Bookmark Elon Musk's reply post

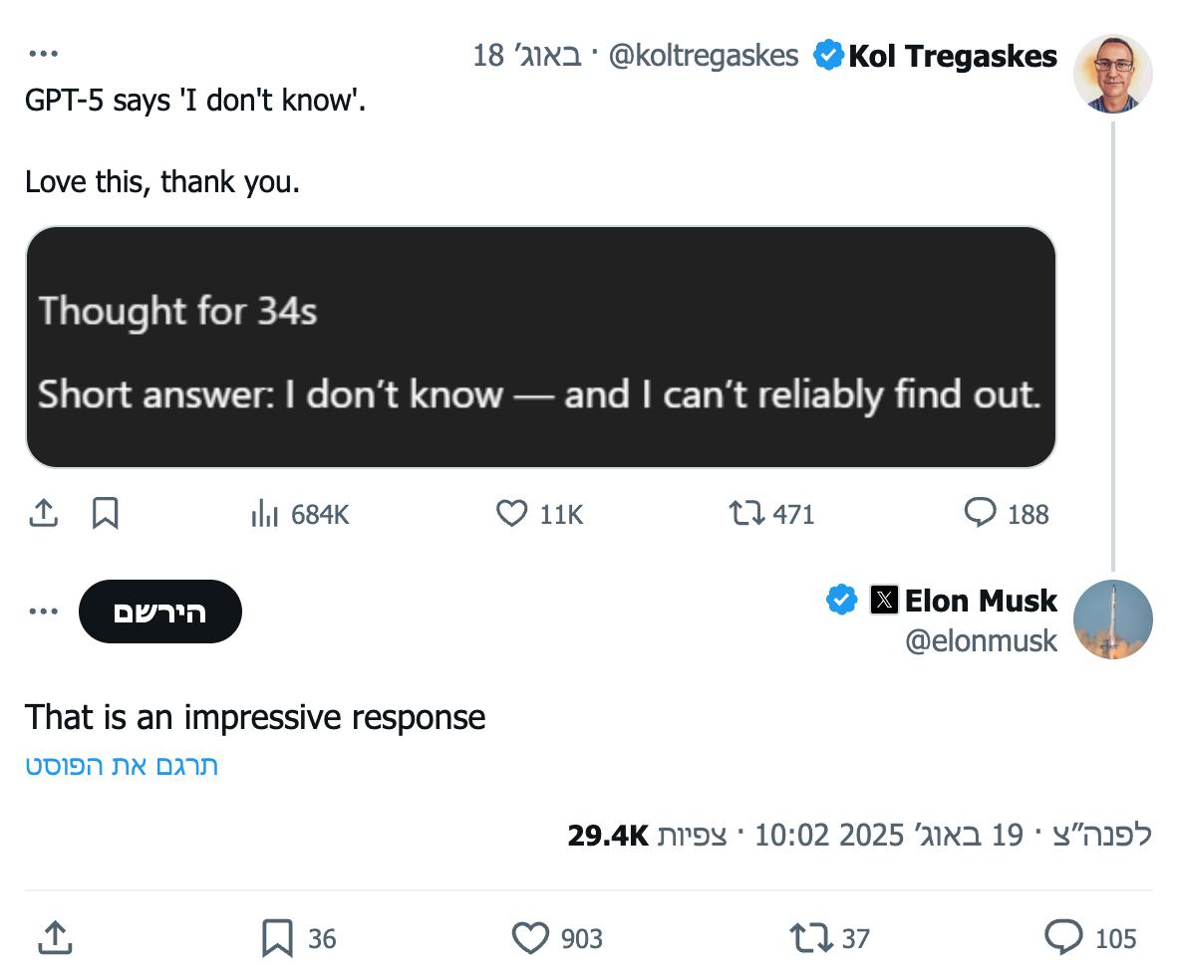tap(276, 938)
